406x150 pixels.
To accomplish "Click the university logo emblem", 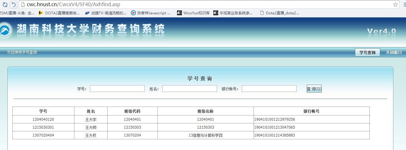I will pyautogui.click(x=5, y=30).
